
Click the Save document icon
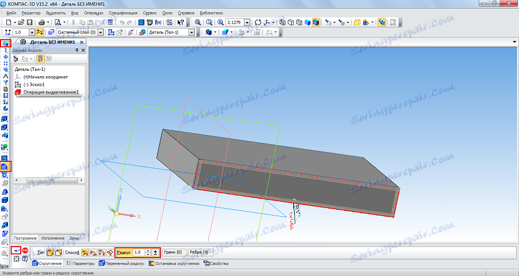(x=29, y=22)
